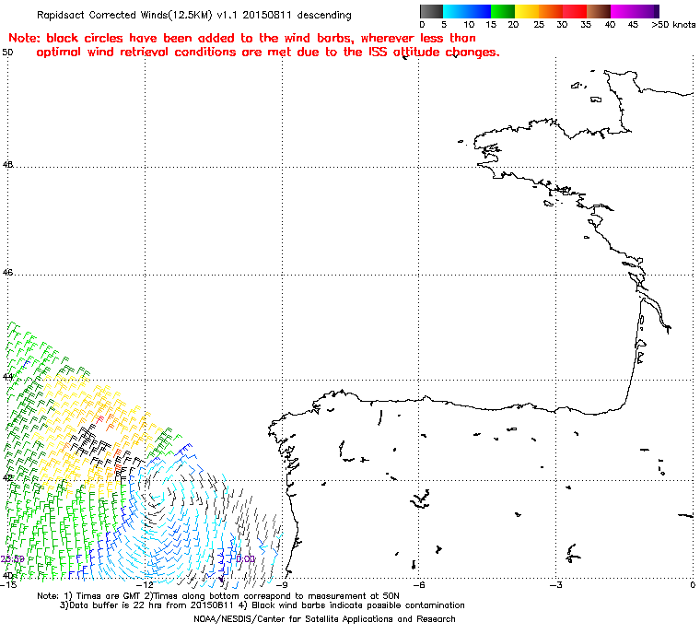Image resolution: width=700 pixels, height=634 pixels.
Task: Click the dark purple 45-50 knots color segment
Action: tap(647, 11)
